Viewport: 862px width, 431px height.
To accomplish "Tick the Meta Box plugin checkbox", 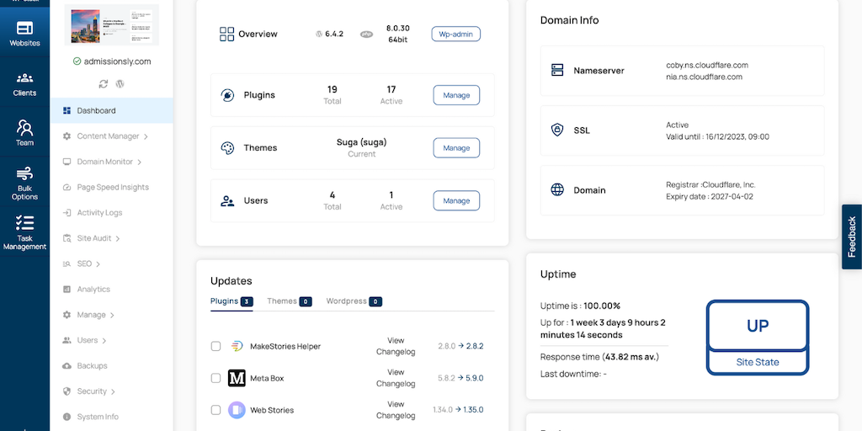I will 216,378.
